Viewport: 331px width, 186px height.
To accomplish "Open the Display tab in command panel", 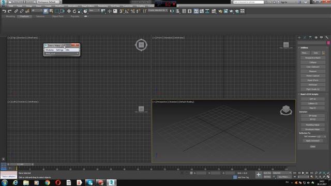I will (321, 38).
